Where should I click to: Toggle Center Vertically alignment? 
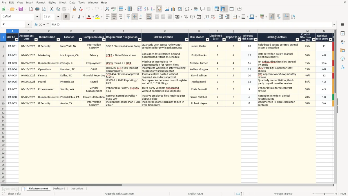tap(135, 17)
